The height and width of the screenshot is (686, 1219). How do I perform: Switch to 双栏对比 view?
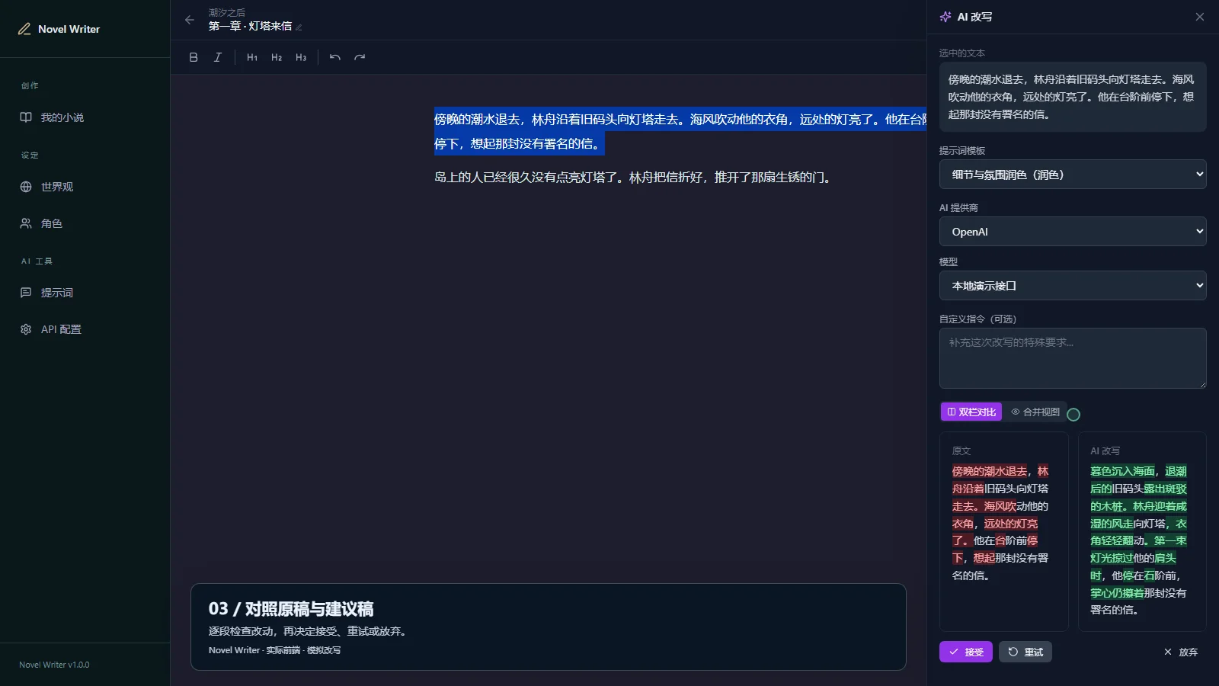(971, 412)
